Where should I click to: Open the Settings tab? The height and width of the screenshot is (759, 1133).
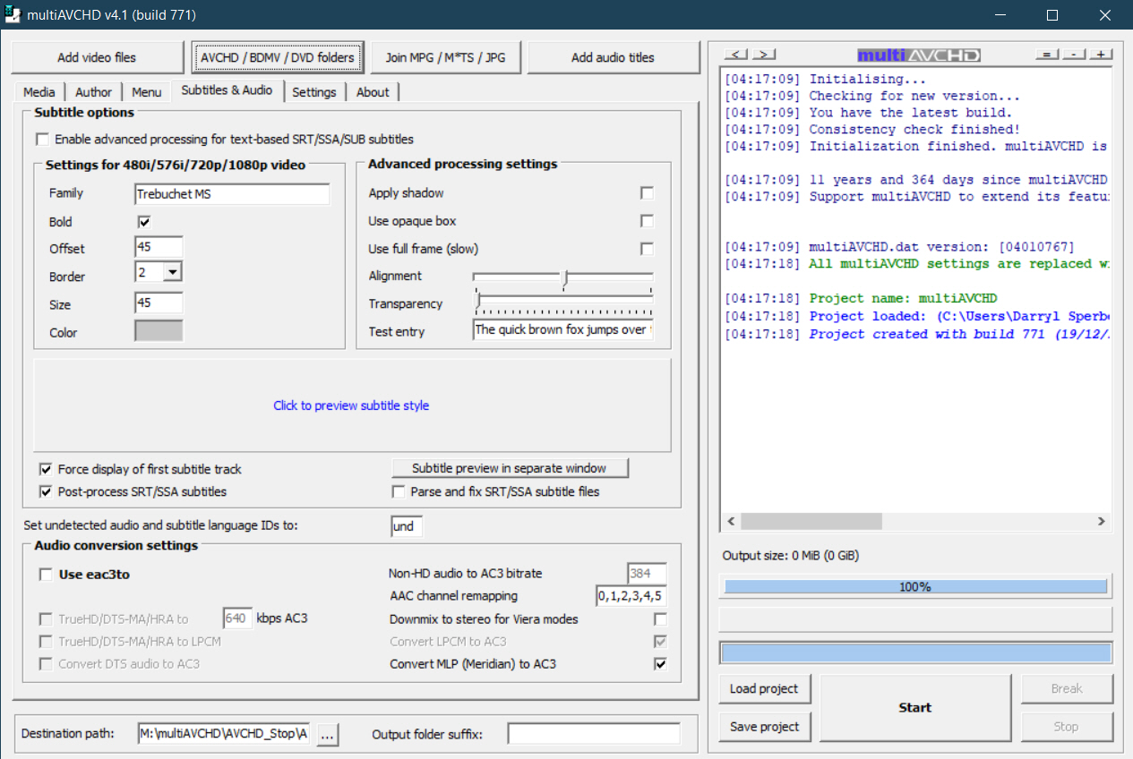[x=314, y=92]
